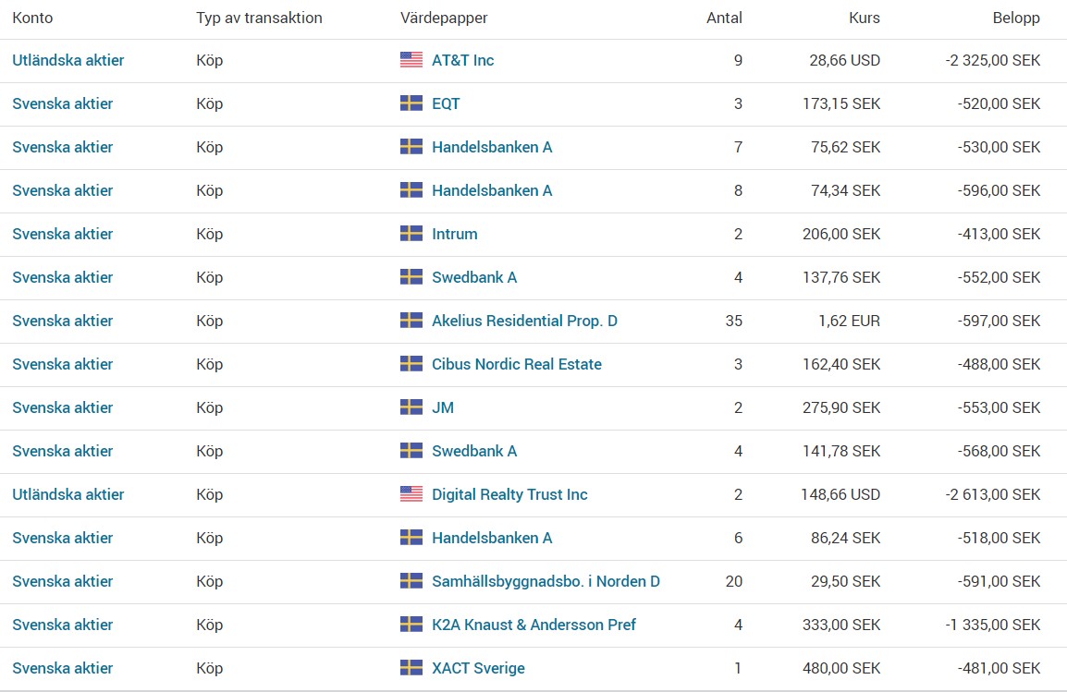Select the price 1,62 EUR
1067x692 pixels.
849,321
